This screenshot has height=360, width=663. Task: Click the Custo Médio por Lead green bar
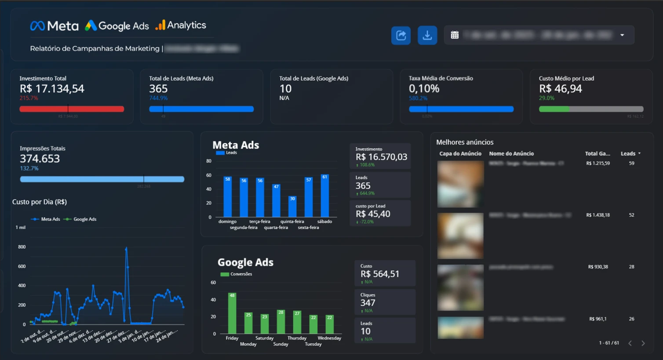[554, 109]
